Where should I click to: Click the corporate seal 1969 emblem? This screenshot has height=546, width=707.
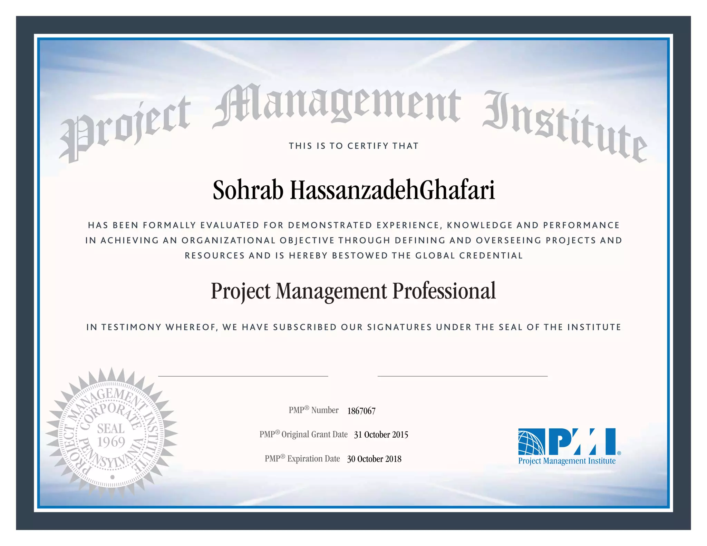pyautogui.click(x=112, y=433)
